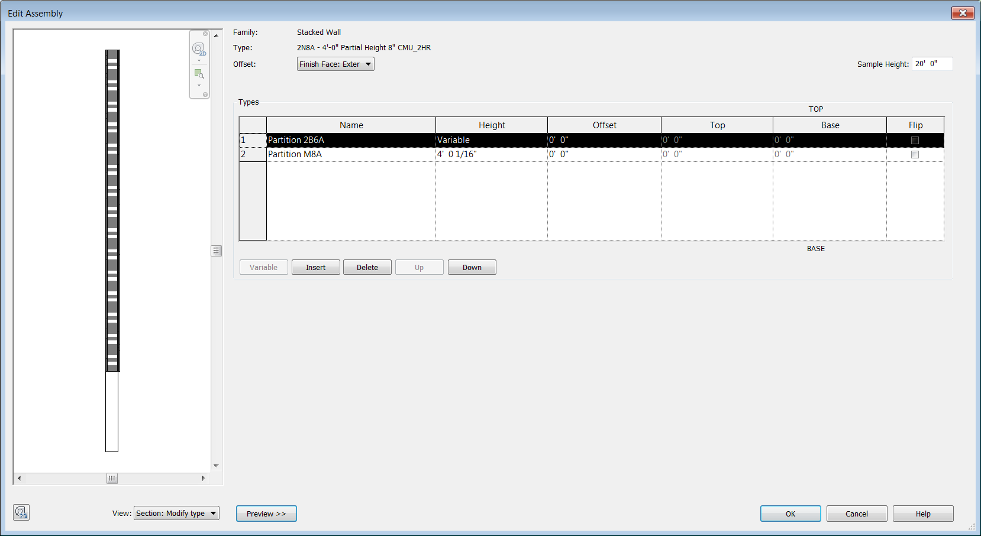The height and width of the screenshot is (536, 981).
Task: Select the Partition M8A name cell
Action: pyautogui.click(x=351, y=154)
